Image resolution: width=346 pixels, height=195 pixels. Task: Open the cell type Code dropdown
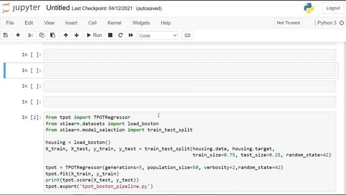tap(158, 35)
